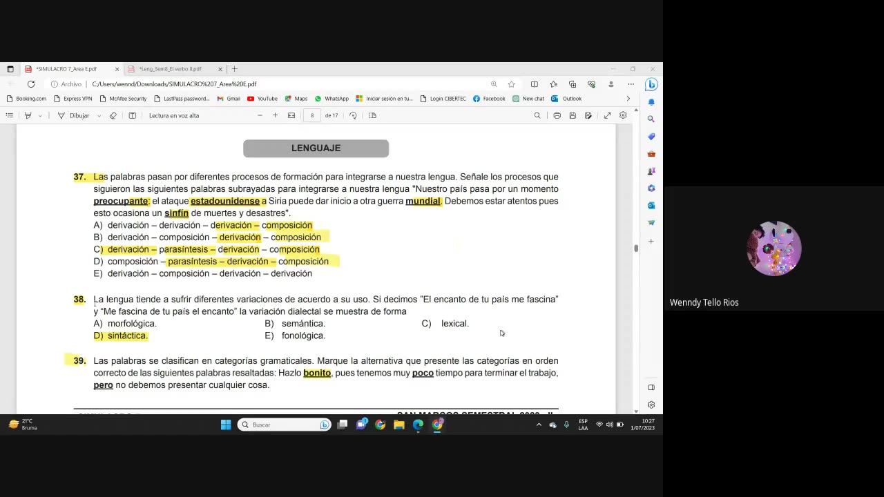
Task: Open WhatsApp bookmark
Action: click(x=331, y=99)
